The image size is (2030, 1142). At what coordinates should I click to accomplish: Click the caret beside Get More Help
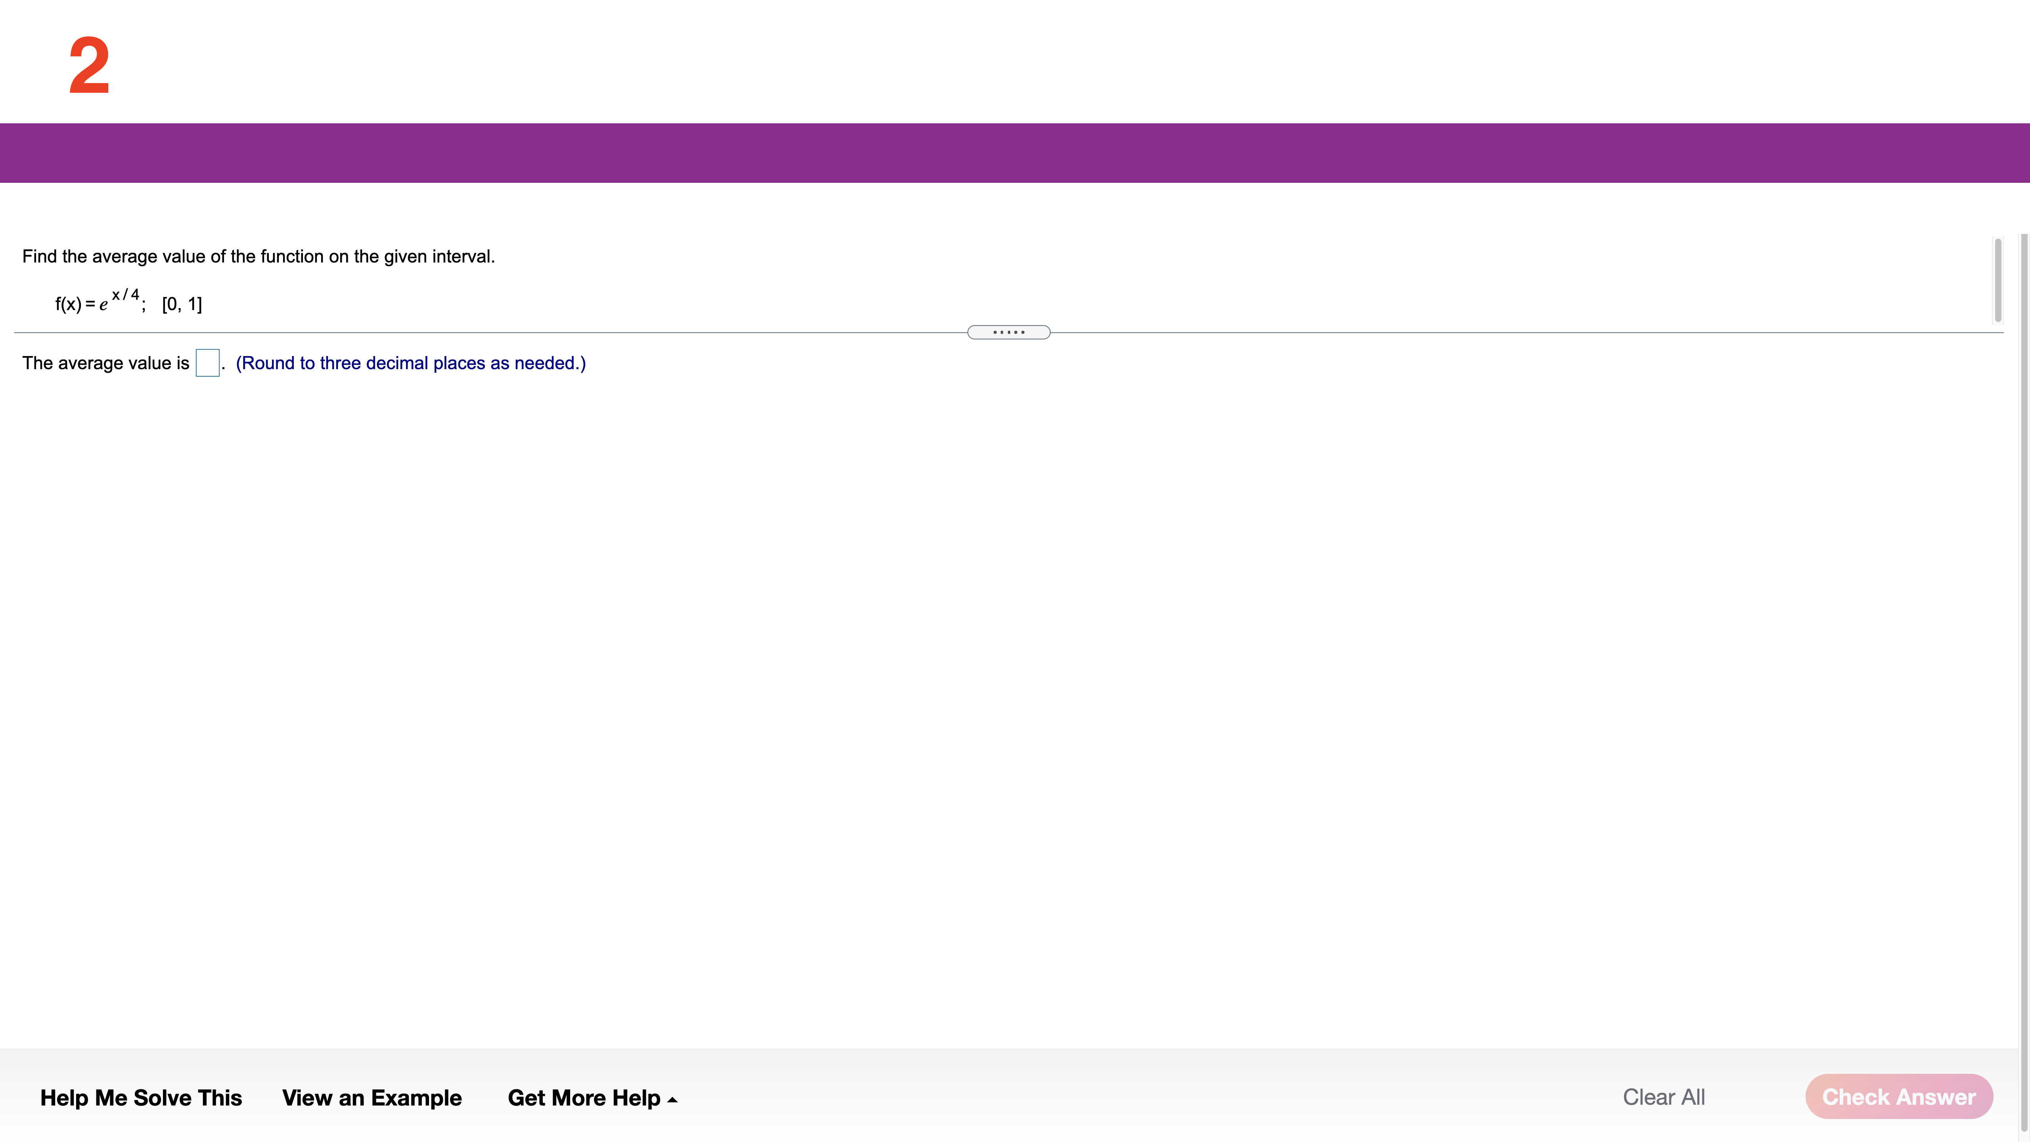coord(672,1100)
